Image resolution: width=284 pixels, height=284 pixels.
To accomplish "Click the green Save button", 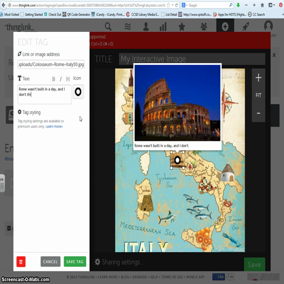I will click(254, 264).
